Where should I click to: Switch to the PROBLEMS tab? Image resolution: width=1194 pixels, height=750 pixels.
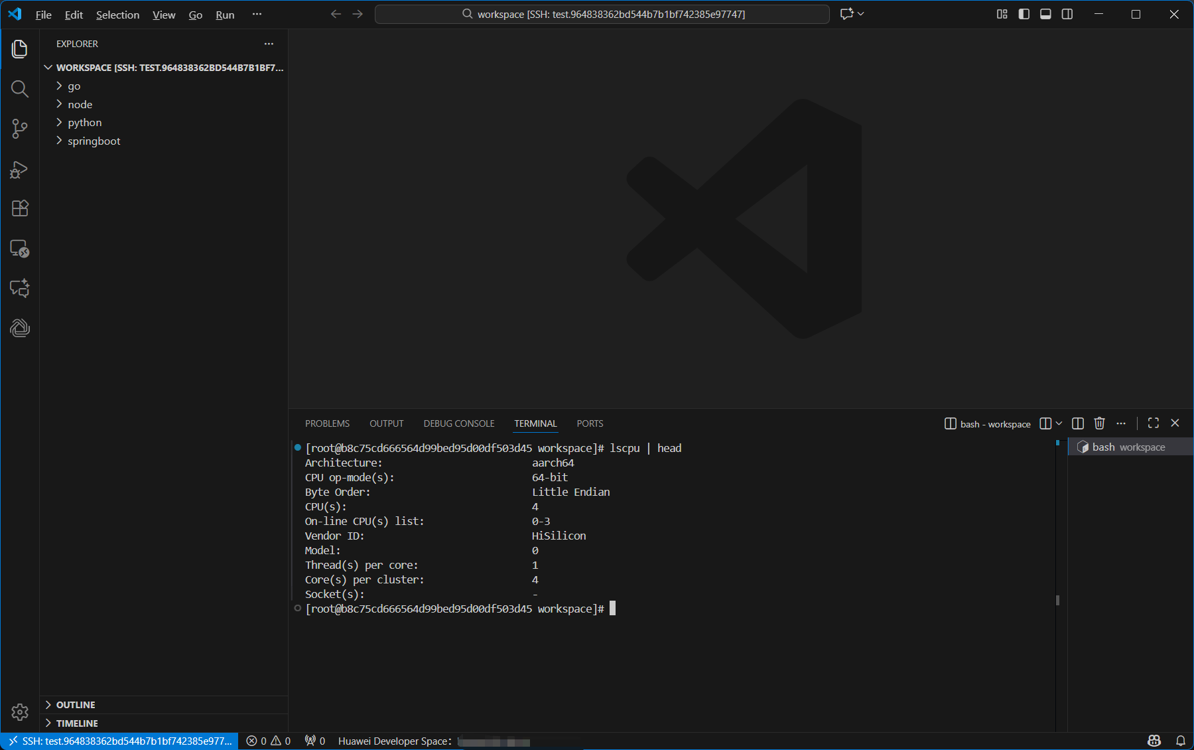[327, 423]
